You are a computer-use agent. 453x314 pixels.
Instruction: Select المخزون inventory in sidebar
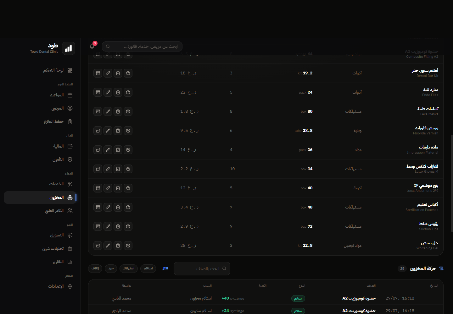[40, 198]
